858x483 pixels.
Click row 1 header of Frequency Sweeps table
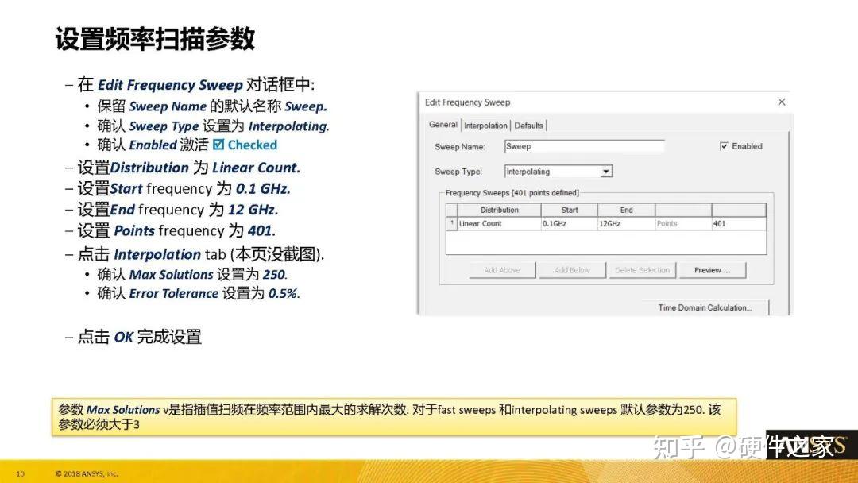coord(454,224)
